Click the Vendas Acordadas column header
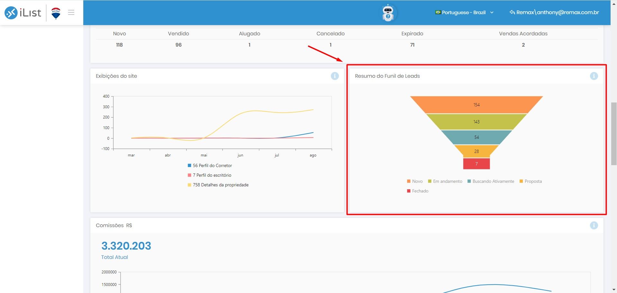Image resolution: width=617 pixels, height=293 pixels. coord(523,33)
